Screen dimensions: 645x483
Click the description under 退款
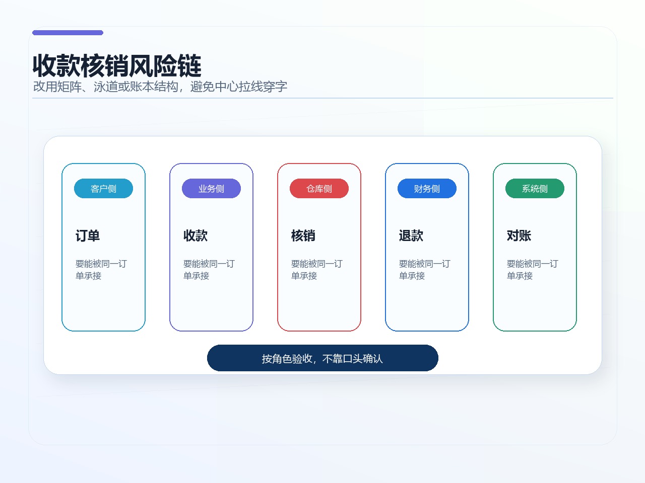[425, 270]
